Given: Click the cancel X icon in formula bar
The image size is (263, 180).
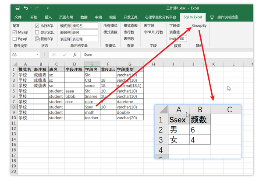Looking at the screenshot, I should click(x=54, y=55).
